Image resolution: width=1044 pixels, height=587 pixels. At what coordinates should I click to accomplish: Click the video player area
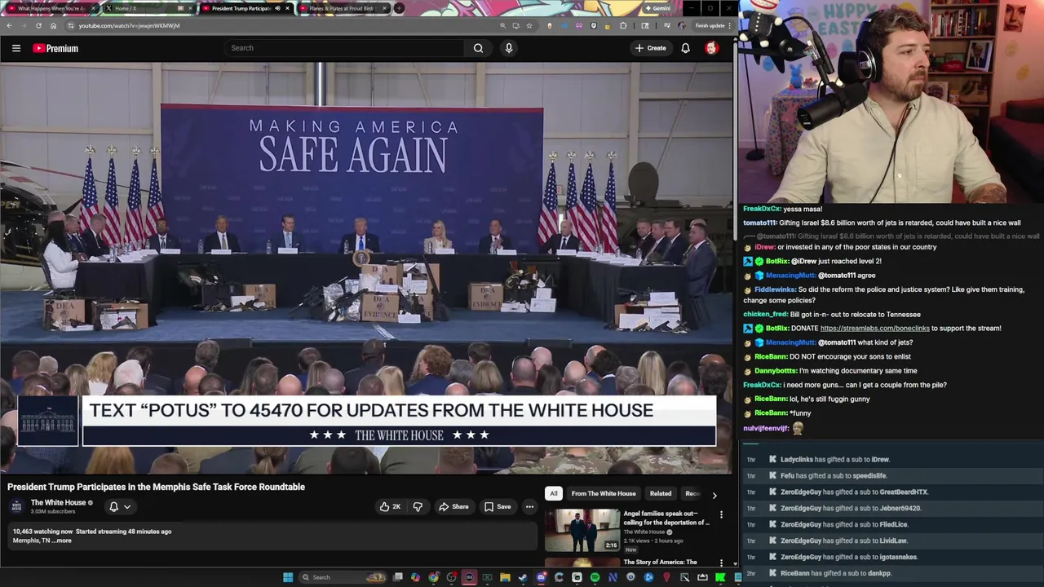367,268
